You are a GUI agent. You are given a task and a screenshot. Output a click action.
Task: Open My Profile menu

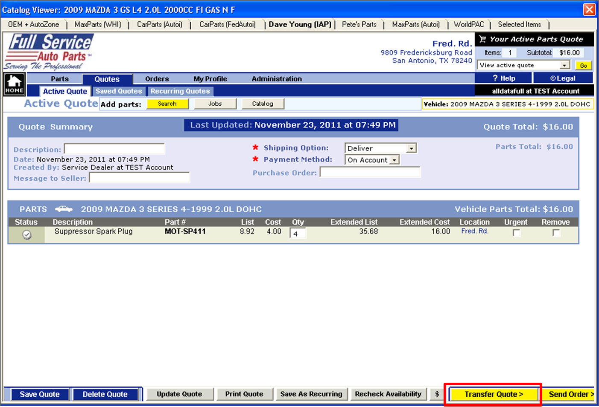(x=210, y=79)
